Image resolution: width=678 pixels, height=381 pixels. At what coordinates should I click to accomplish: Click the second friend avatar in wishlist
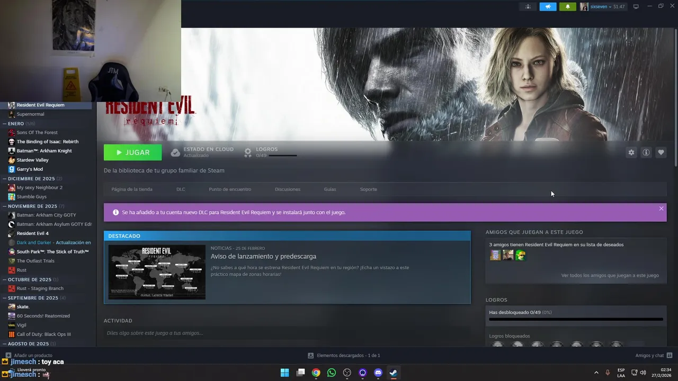click(x=508, y=255)
